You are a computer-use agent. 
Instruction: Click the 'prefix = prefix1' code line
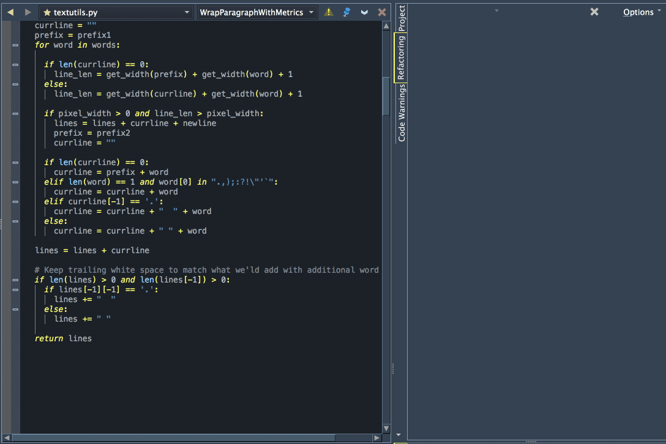(73, 35)
